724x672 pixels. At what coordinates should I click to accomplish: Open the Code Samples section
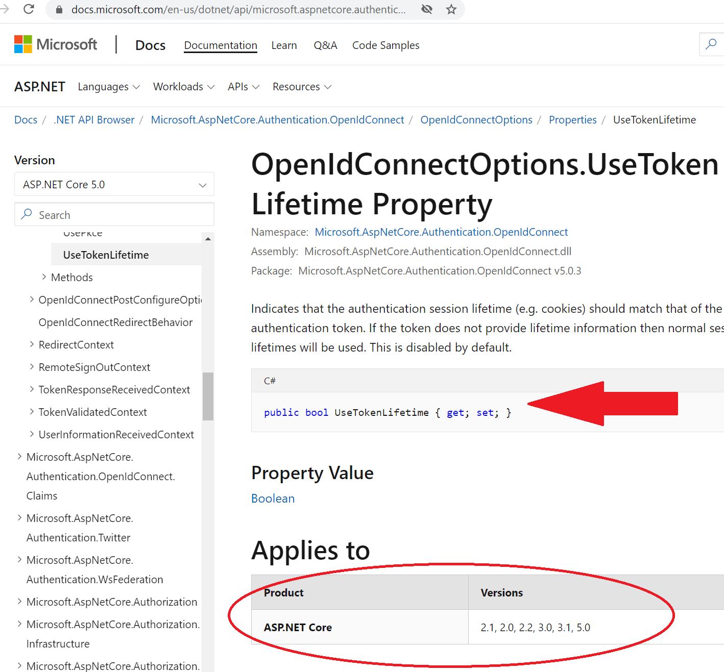[385, 45]
